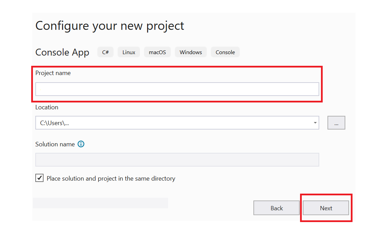Click the Console project type tag
This screenshot has width=370, height=232.
(x=225, y=52)
